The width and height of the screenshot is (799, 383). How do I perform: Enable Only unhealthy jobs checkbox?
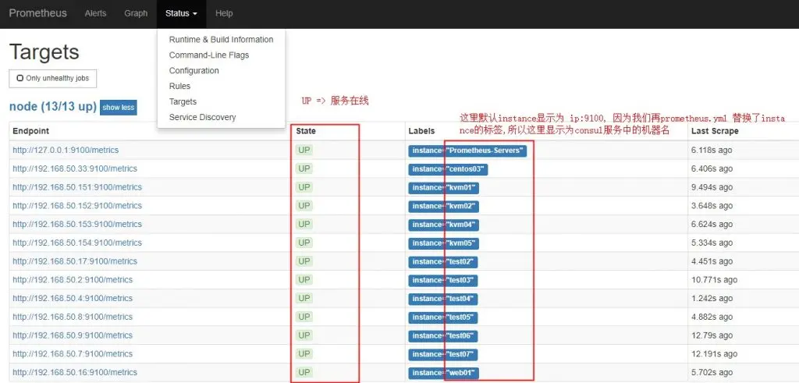[x=20, y=79]
